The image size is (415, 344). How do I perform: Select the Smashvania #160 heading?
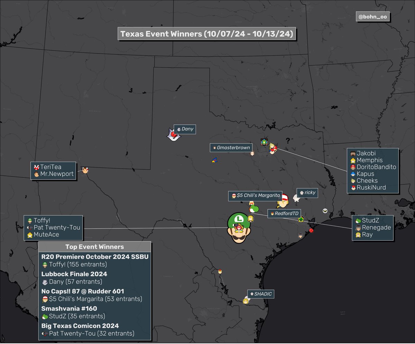(69, 308)
